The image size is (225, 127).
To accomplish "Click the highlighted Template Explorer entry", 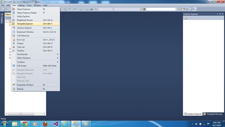I will tap(36, 24).
